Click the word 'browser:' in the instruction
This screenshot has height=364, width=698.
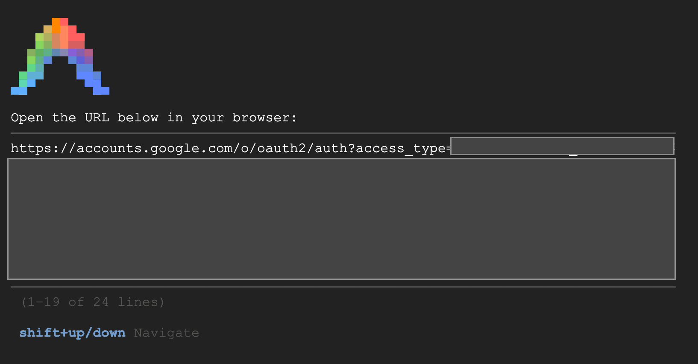point(264,117)
